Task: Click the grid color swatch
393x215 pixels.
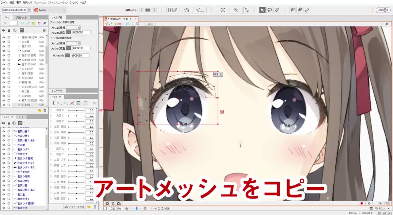Action: (x=67, y=56)
